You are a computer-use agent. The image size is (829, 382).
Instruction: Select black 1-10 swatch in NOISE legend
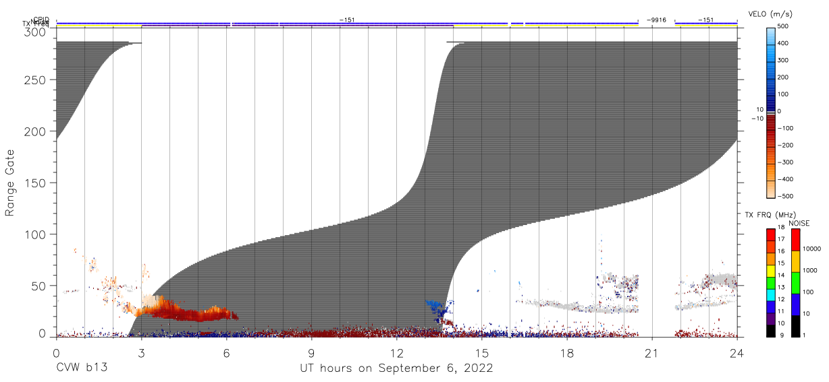click(795, 326)
